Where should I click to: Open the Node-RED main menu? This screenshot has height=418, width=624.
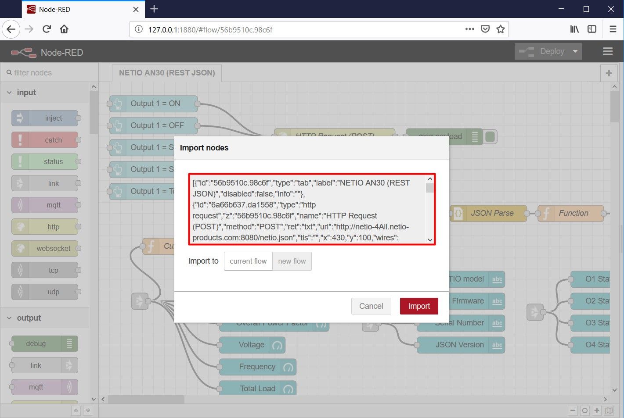coord(608,51)
